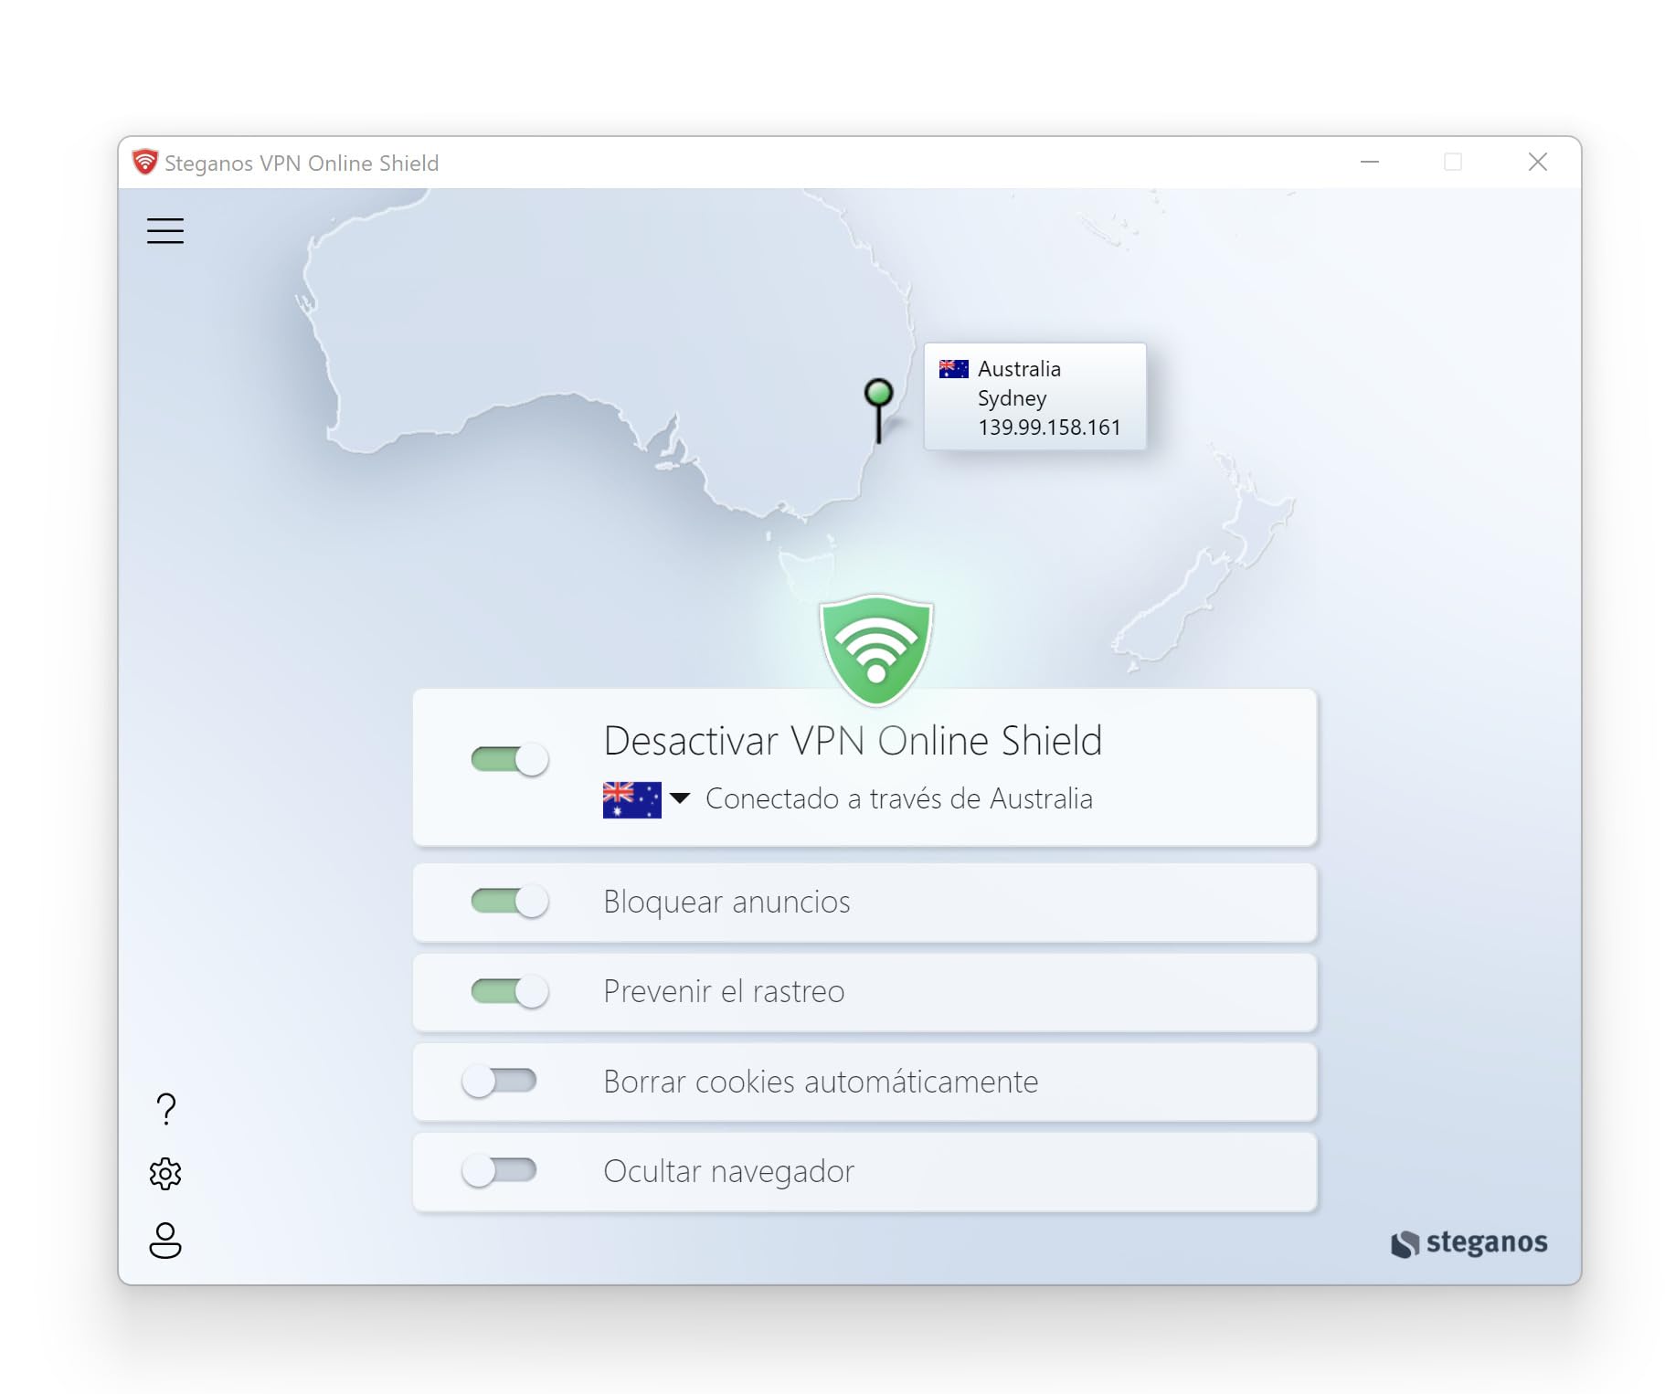Open the hamburger menu

click(x=165, y=231)
